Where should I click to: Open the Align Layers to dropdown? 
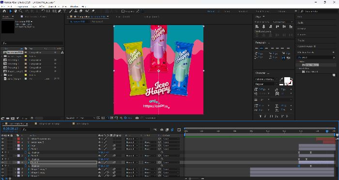pos(282,22)
